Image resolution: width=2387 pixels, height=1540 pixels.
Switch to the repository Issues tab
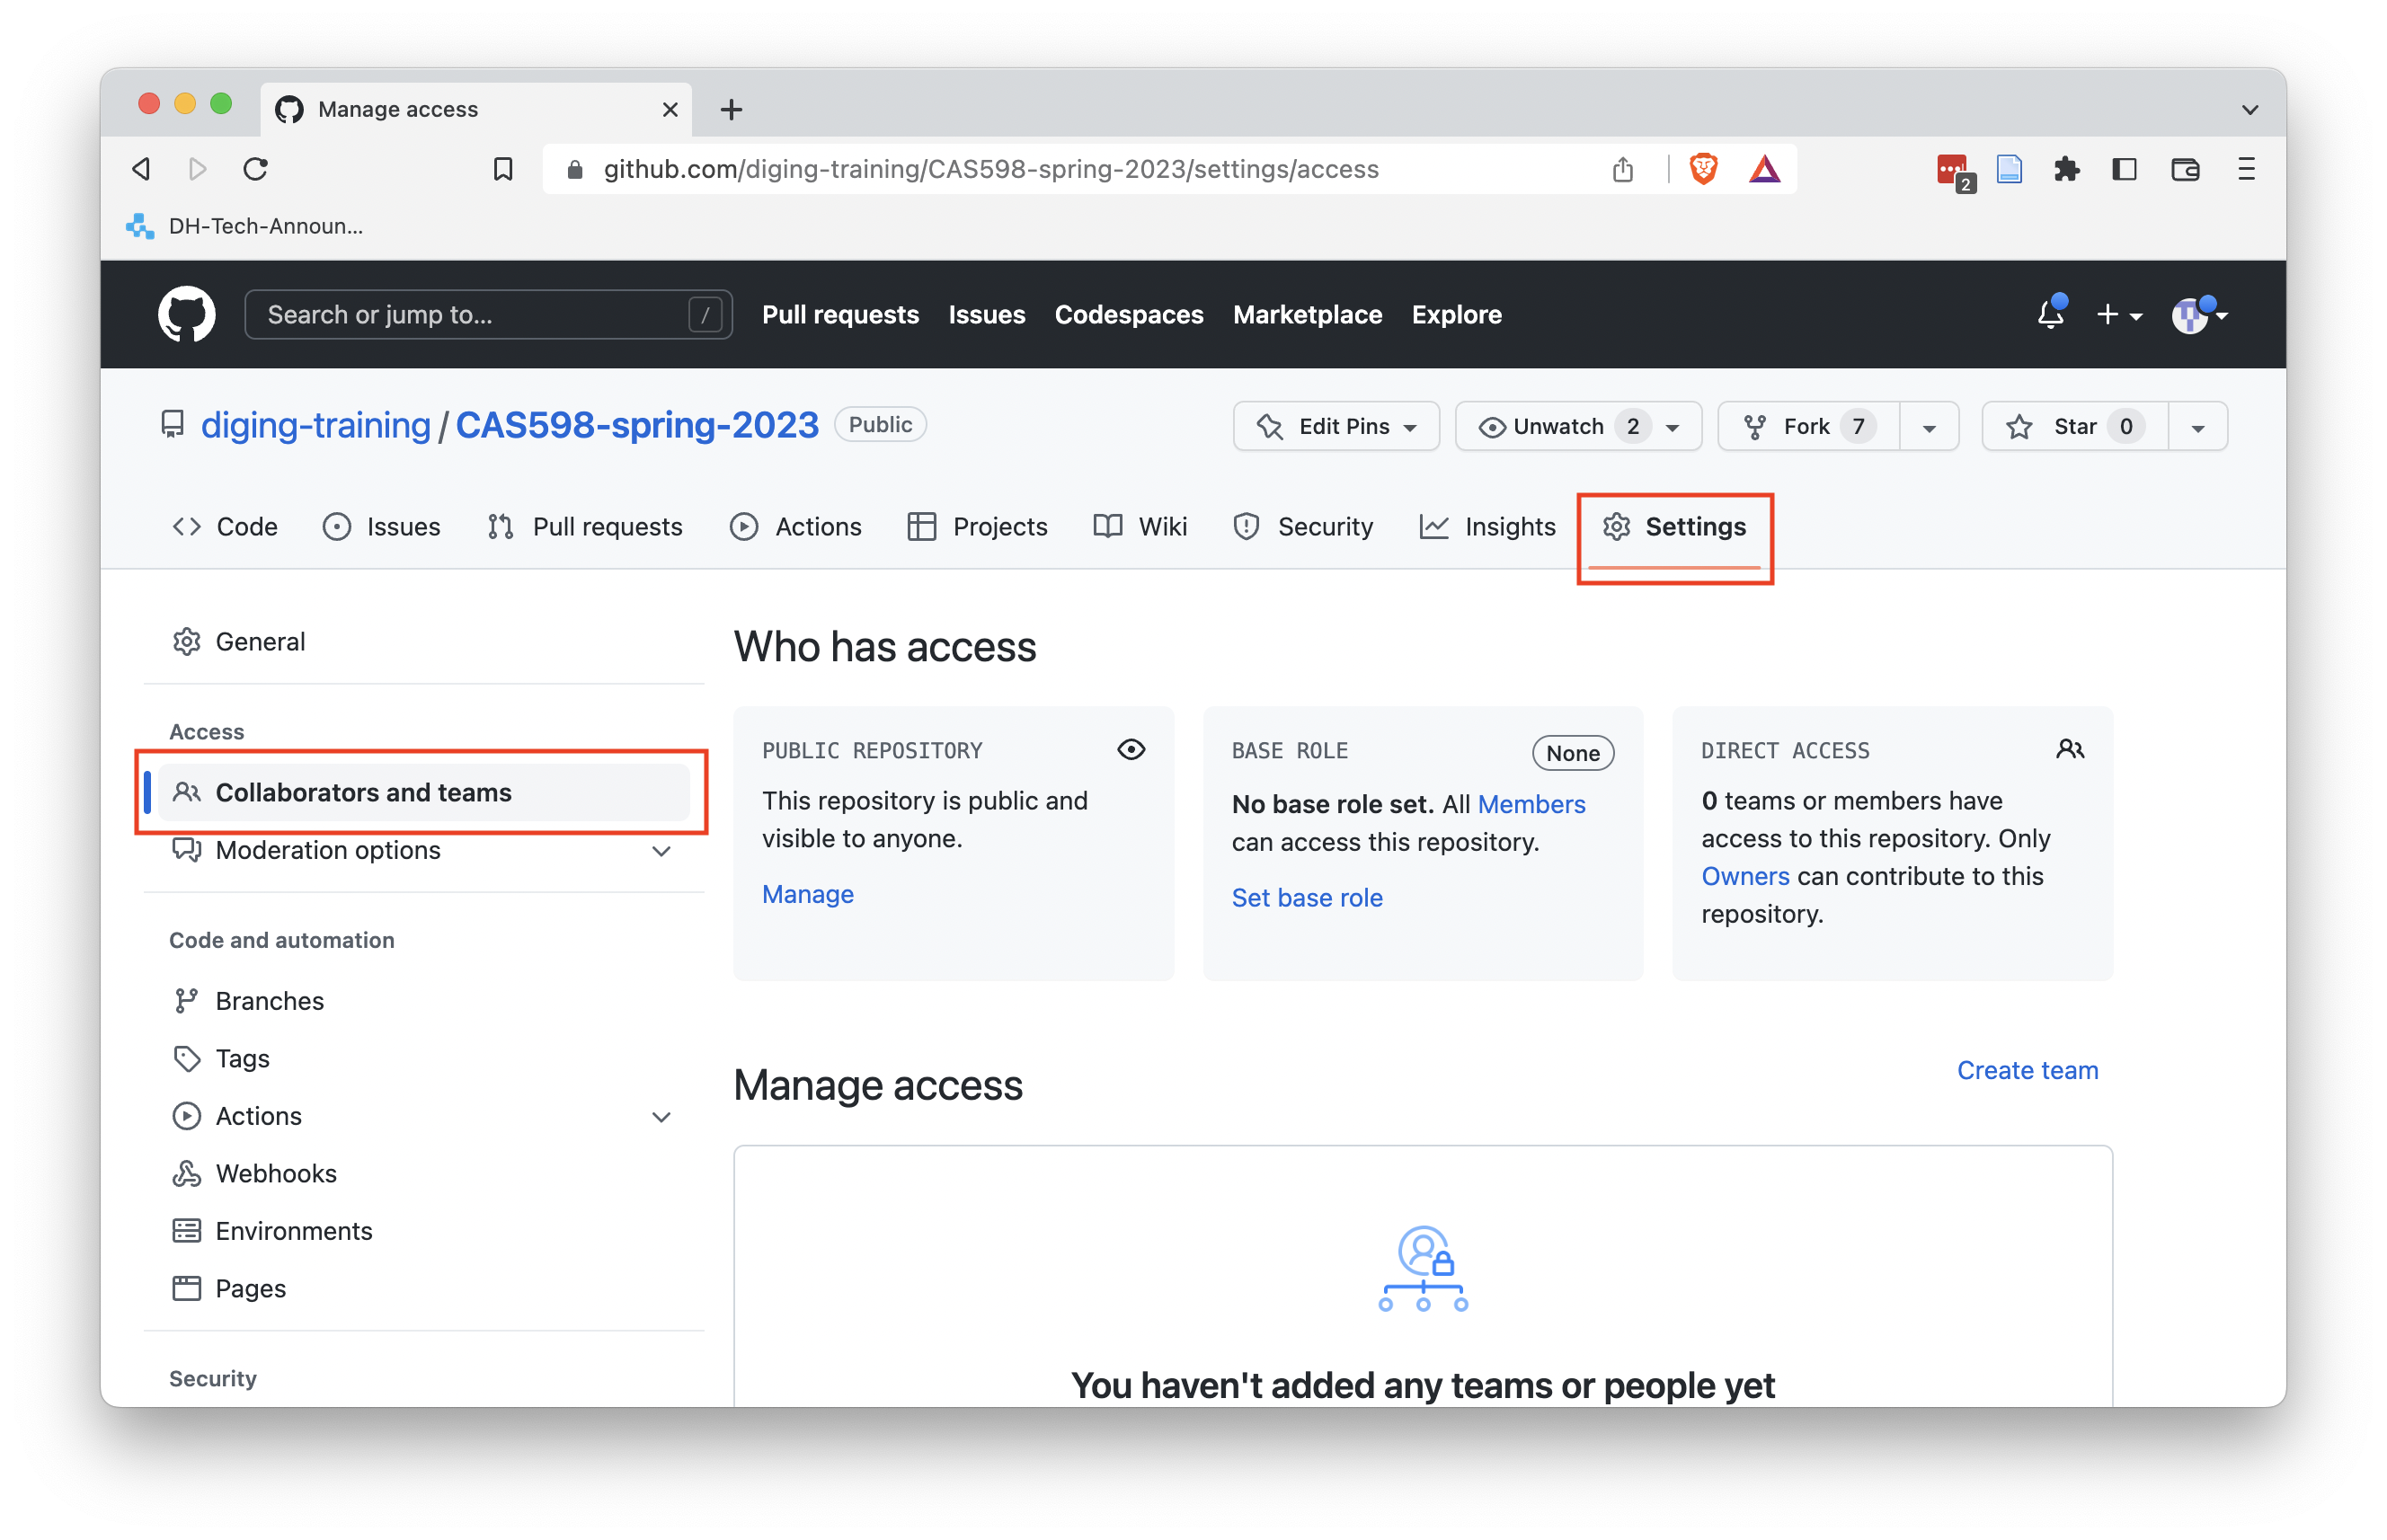point(381,526)
